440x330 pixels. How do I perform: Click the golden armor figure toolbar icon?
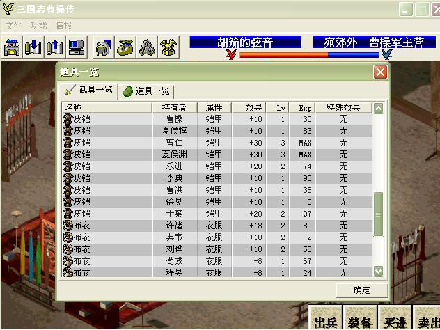point(168,47)
